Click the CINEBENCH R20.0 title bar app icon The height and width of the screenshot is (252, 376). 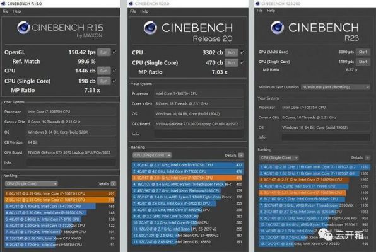click(x=131, y=4)
